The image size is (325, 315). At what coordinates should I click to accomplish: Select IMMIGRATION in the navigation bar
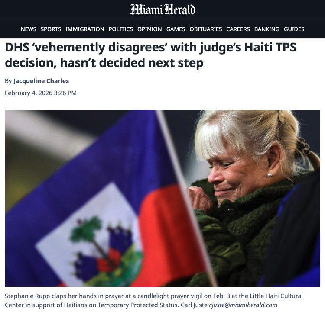85,29
